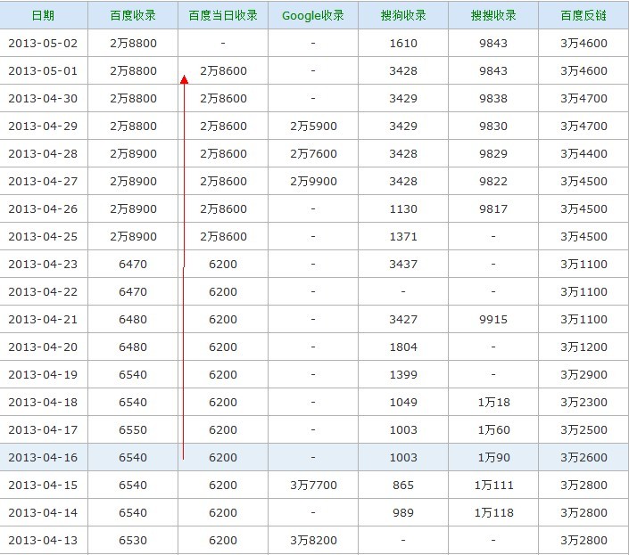Click the 百度反链 column header
The image size is (629, 555).
583,15
